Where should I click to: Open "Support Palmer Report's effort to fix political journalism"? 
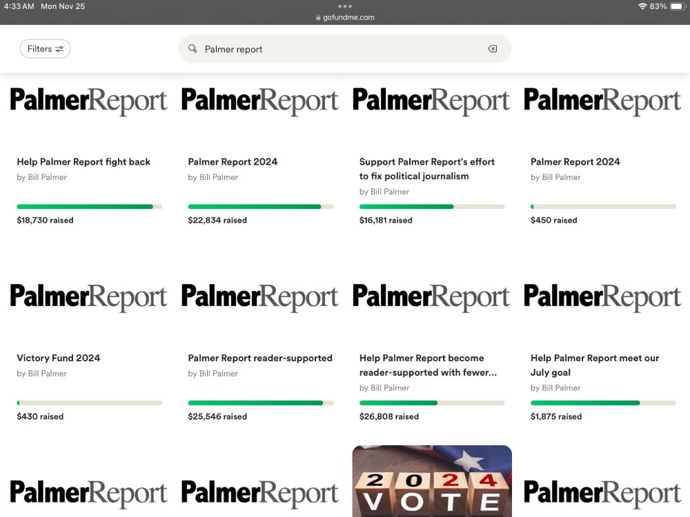click(427, 169)
